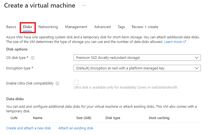The width and height of the screenshot is (210, 135).
Task: Open info tooltip for Ultra Disk compatibility
Action: 57,83
